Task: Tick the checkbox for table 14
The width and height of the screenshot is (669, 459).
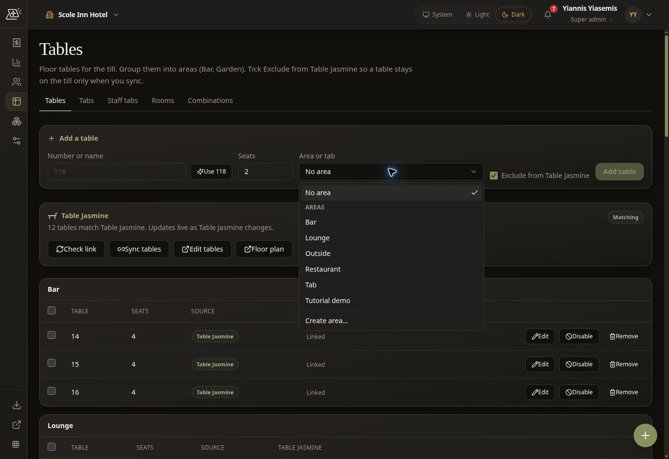Action: point(52,335)
